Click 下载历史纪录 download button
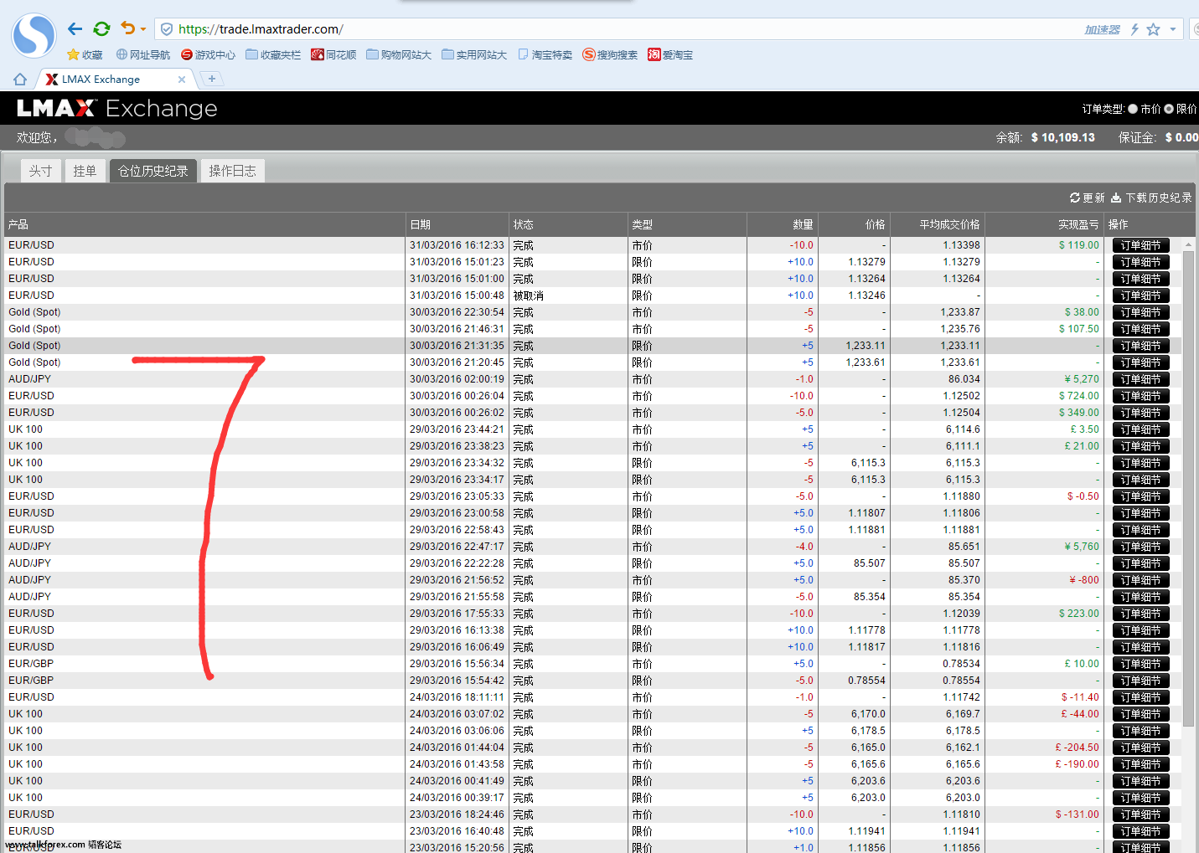 pyautogui.click(x=1151, y=198)
